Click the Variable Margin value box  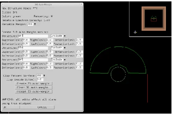tap(30, 24)
